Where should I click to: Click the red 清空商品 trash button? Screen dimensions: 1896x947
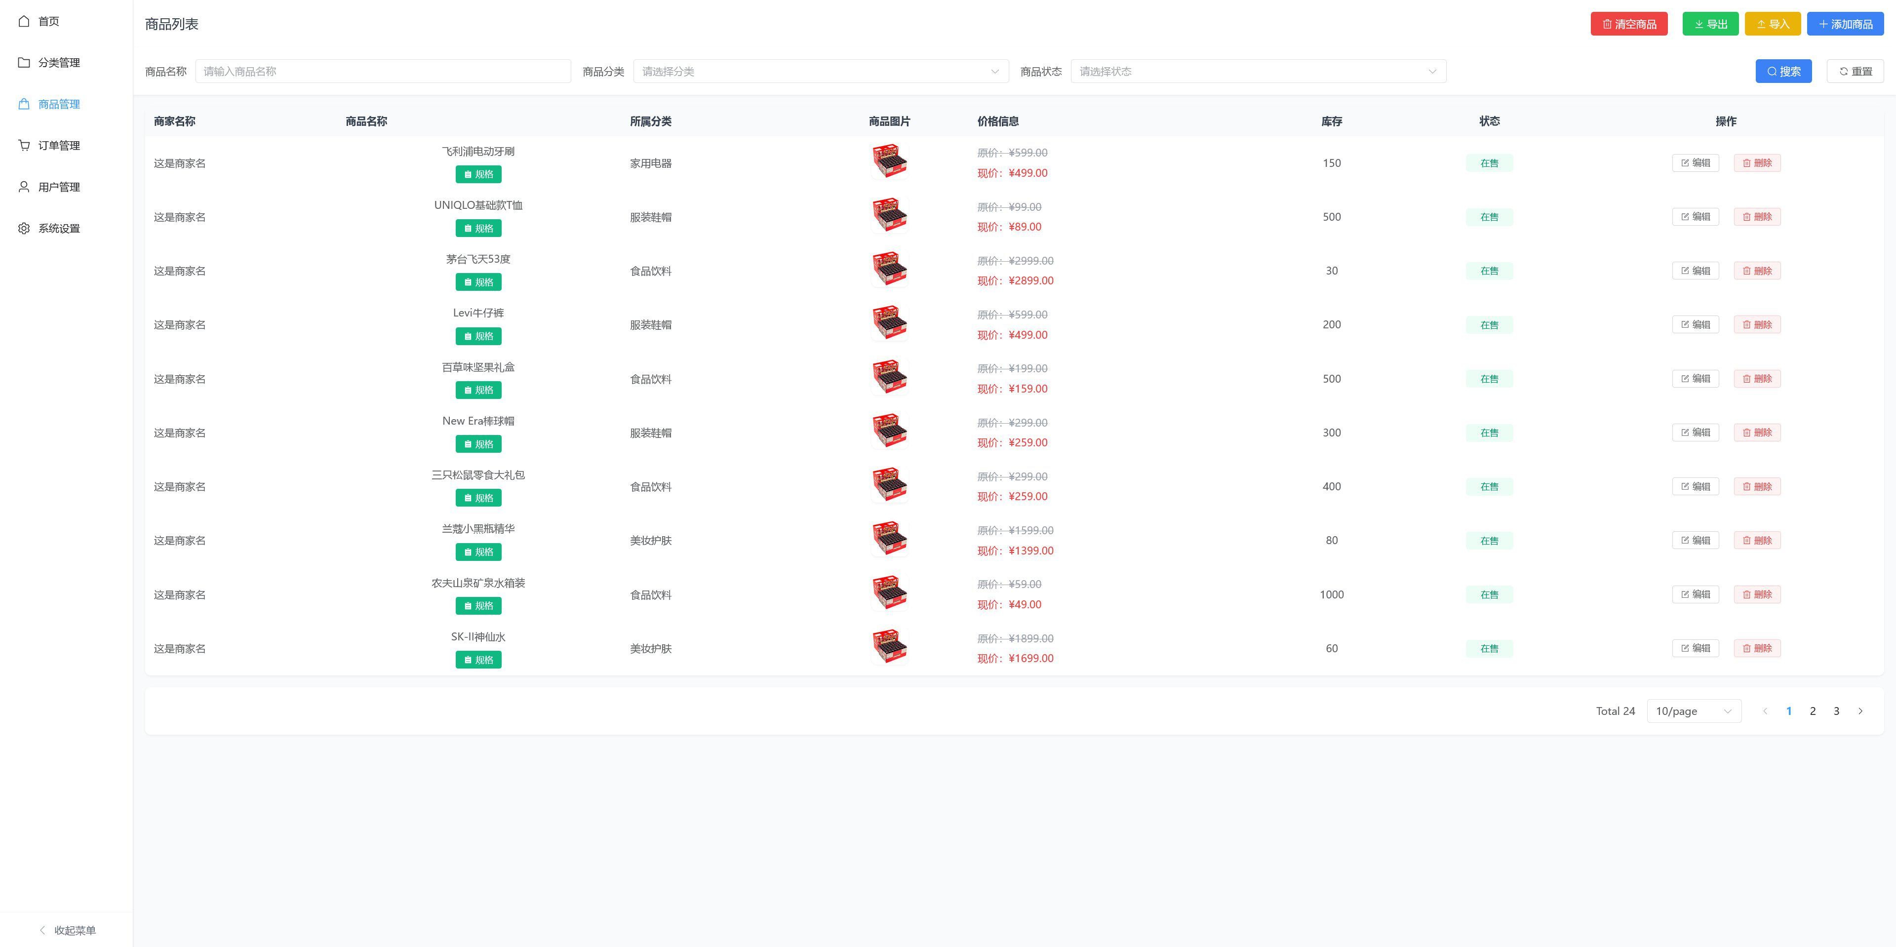[x=1628, y=24]
